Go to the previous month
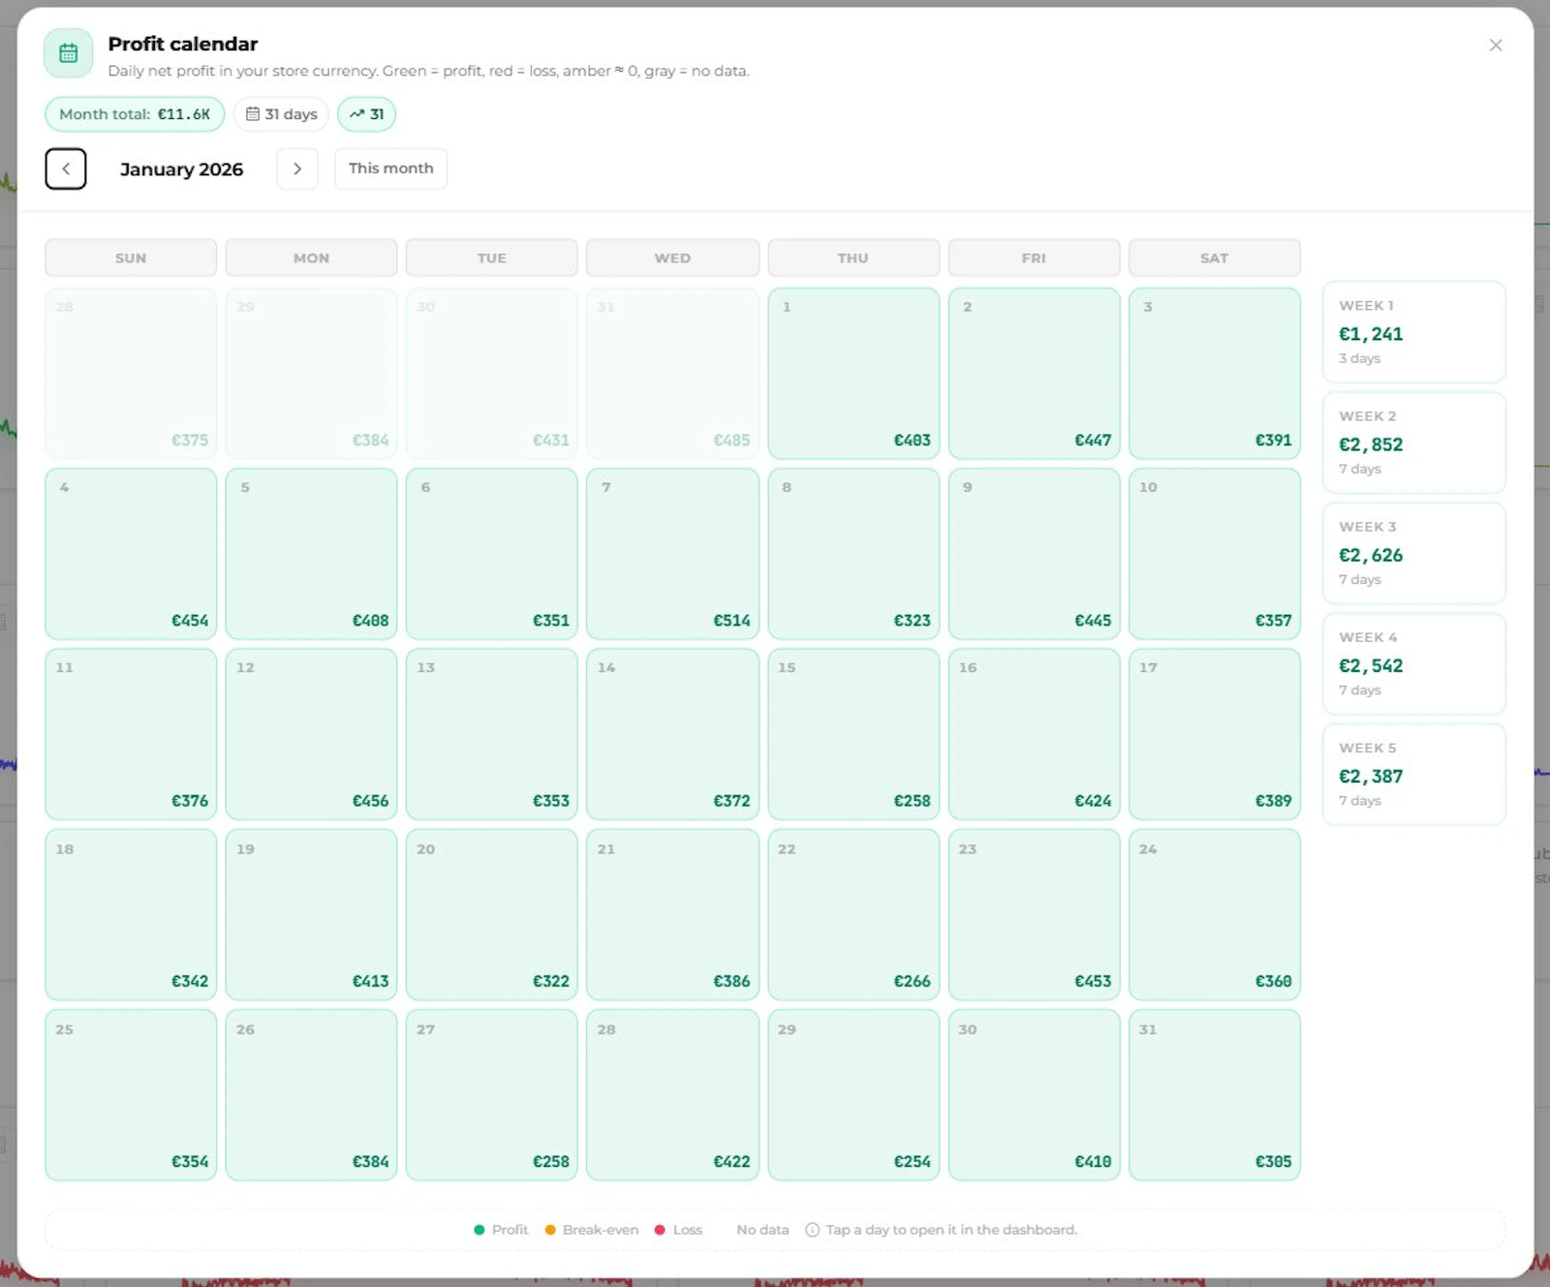Viewport: 1550px width, 1287px height. [x=66, y=169]
